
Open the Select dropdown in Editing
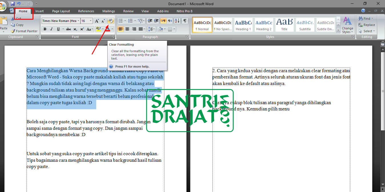click(x=367, y=31)
